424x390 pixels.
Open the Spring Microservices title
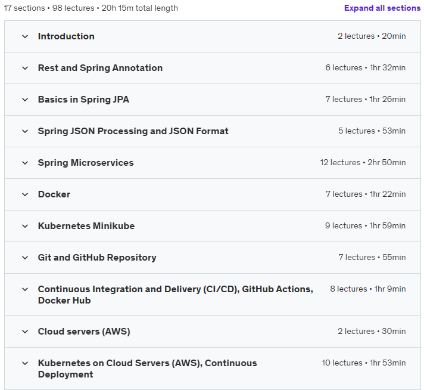coord(86,163)
